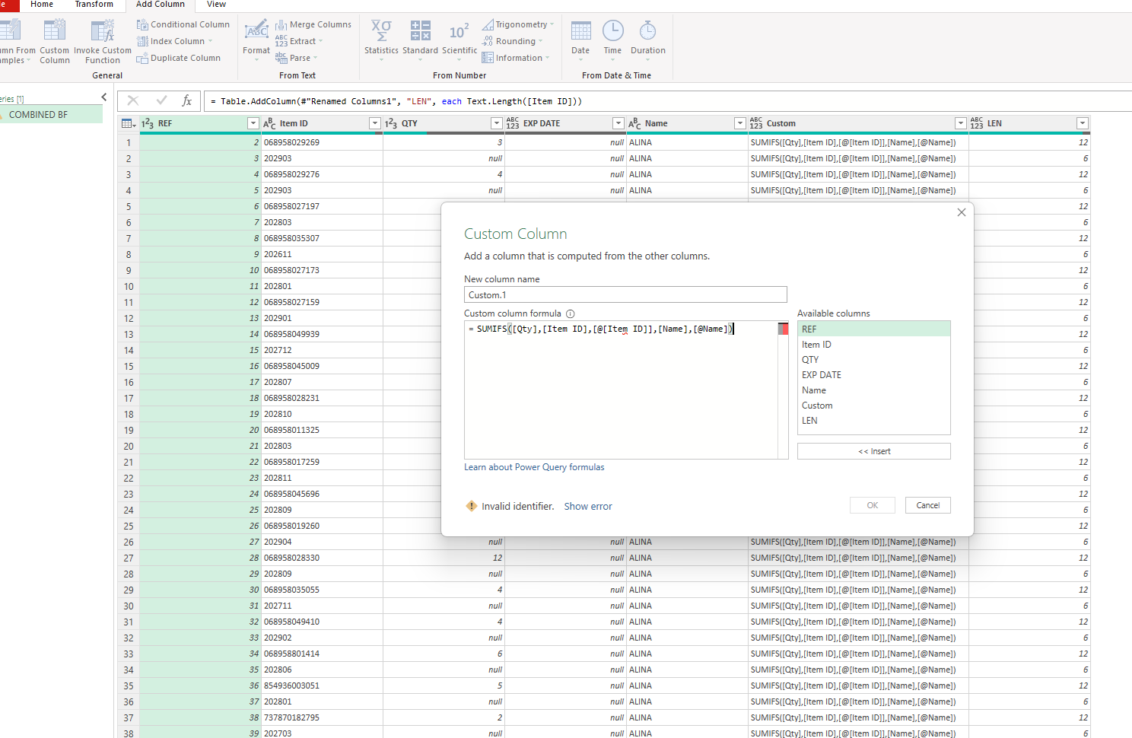Select REF in Available columns
The width and height of the screenshot is (1132, 738).
pyautogui.click(x=874, y=329)
